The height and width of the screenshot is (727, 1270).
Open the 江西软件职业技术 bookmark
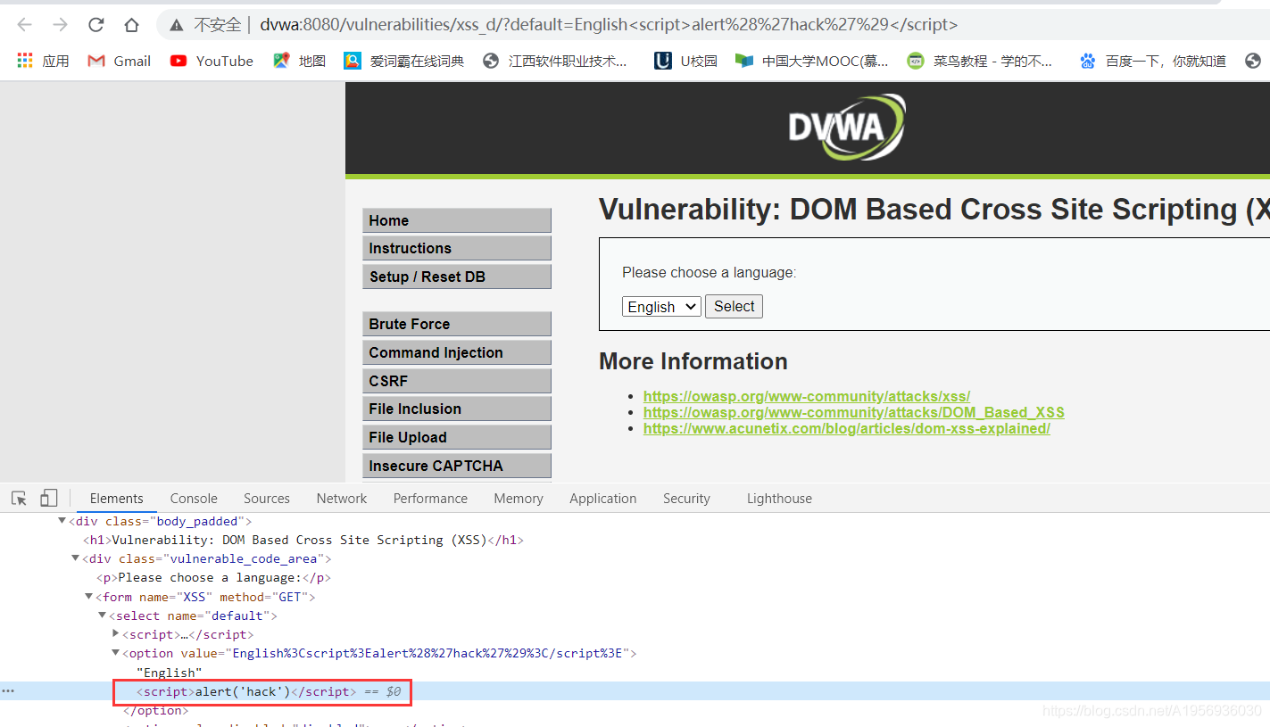[x=554, y=61]
